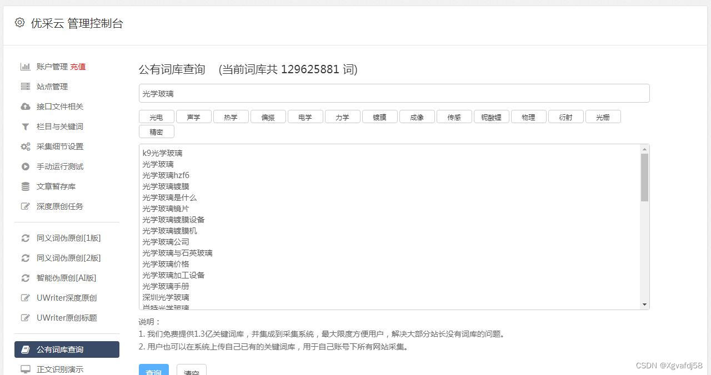
Task: Open 文章暂存库
Action: pos(56,186)
